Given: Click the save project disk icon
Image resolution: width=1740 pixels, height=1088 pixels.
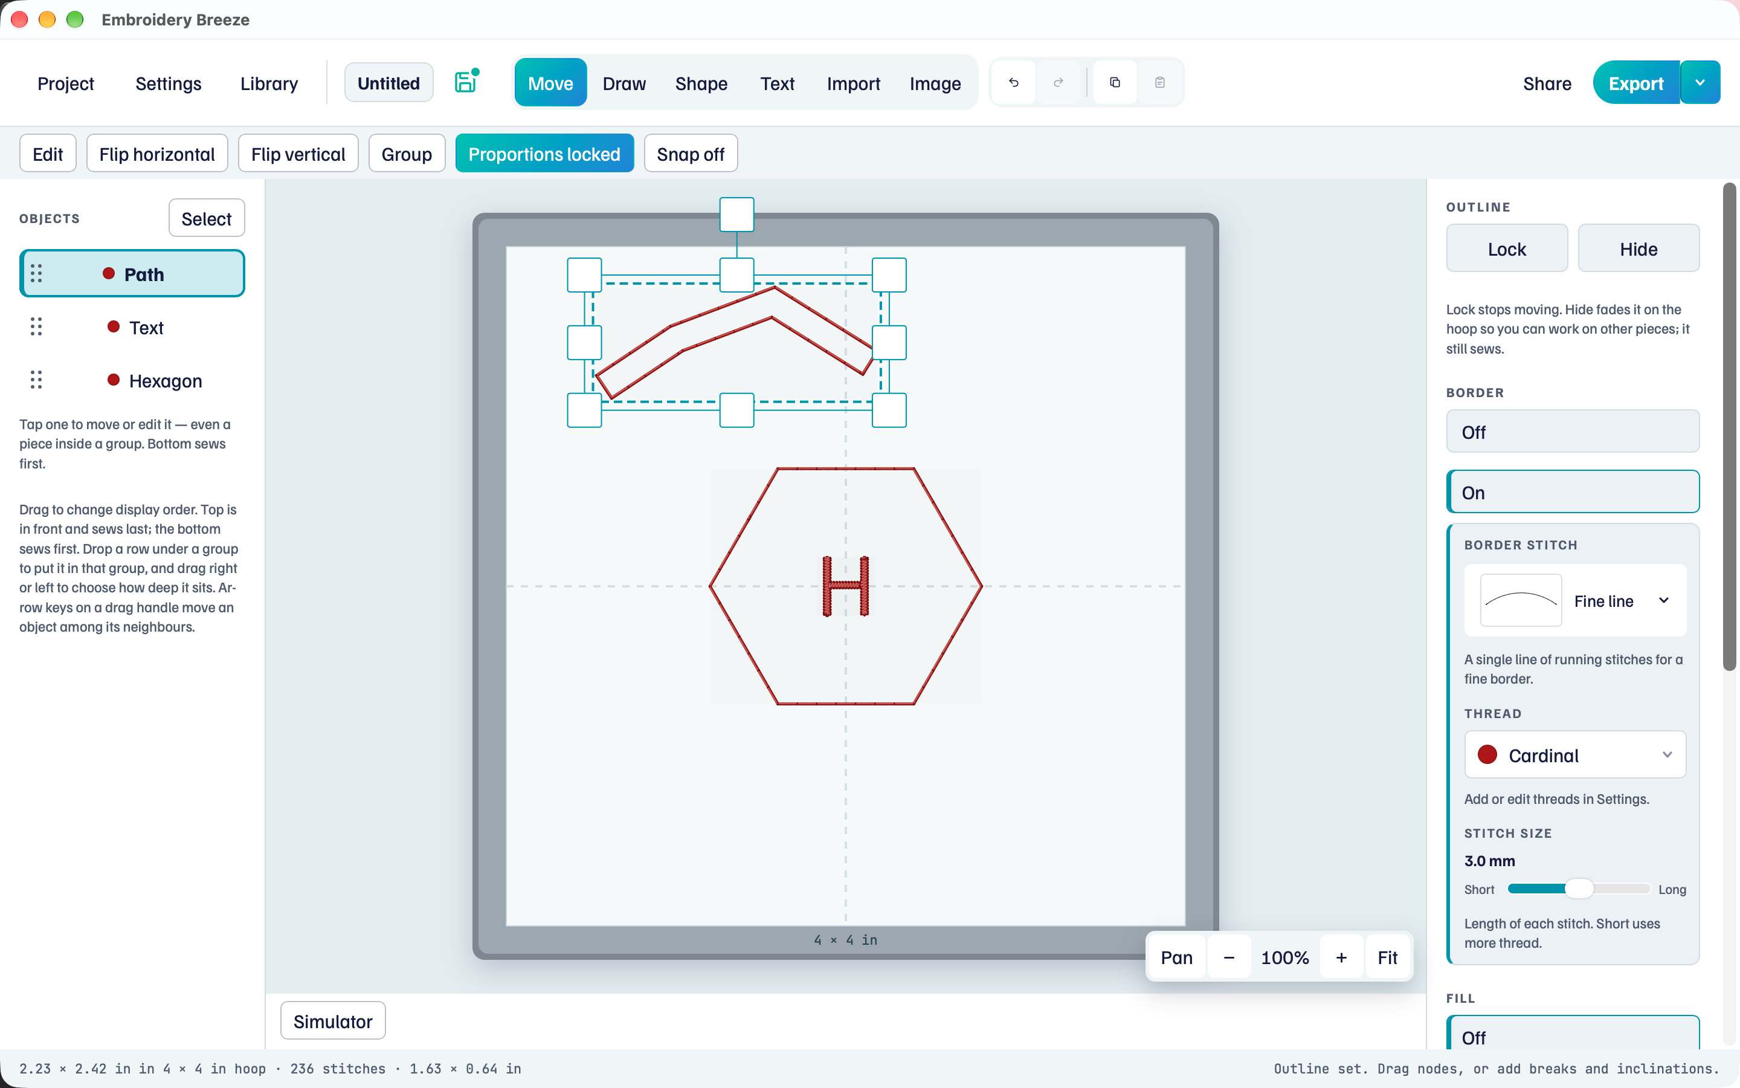Looking at the screenshot, I should (466, 82).
